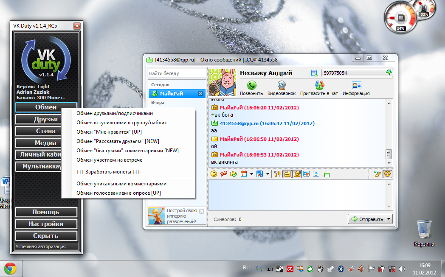Click the Обмен menu button in VK Duty
The image size is (445, 277).
46,107
